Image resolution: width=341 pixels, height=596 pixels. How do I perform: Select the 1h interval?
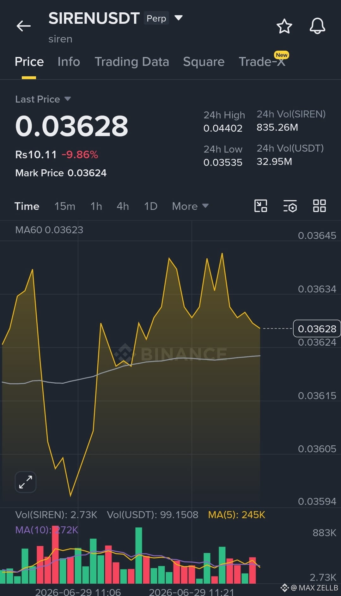[96, 206]
